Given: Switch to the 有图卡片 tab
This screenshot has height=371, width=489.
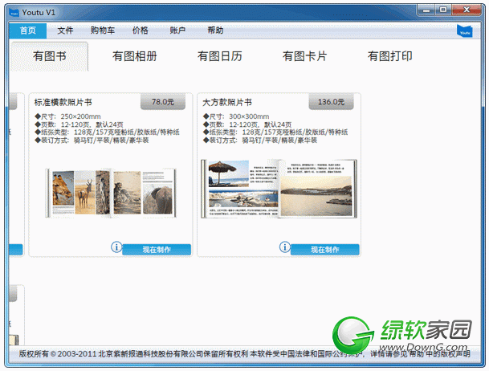Looking at the screenshot, I should 304,57.
